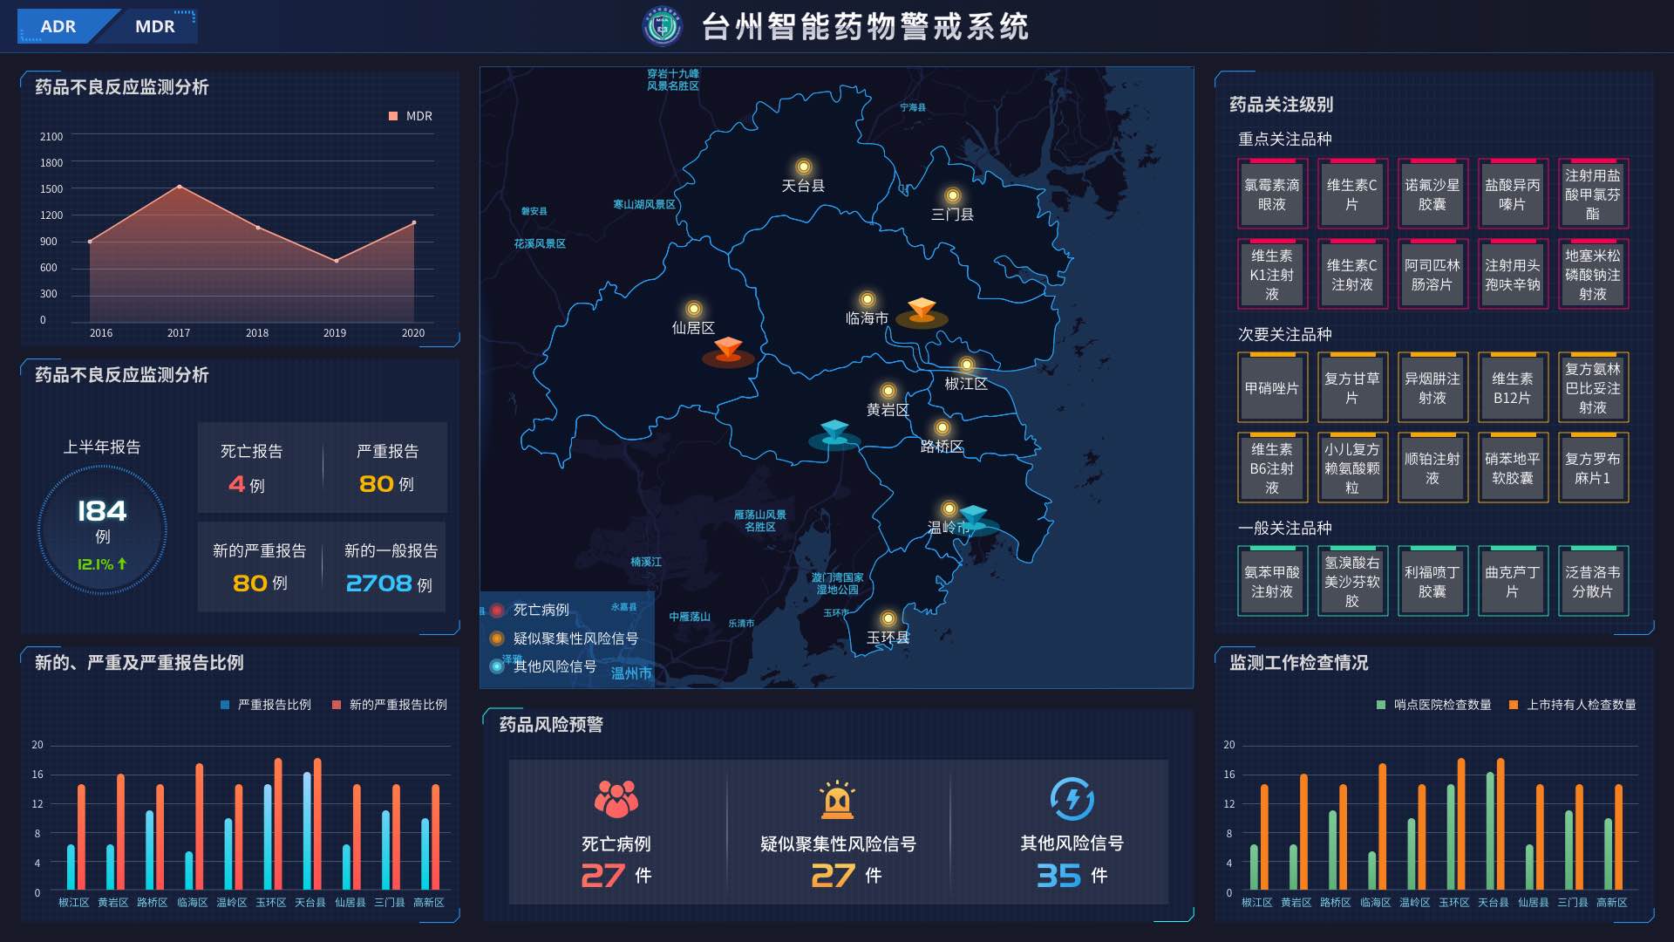1674x942 pixels.
Task: Click the yellow dot above 黄岩区 label
Action: point(888,392)
